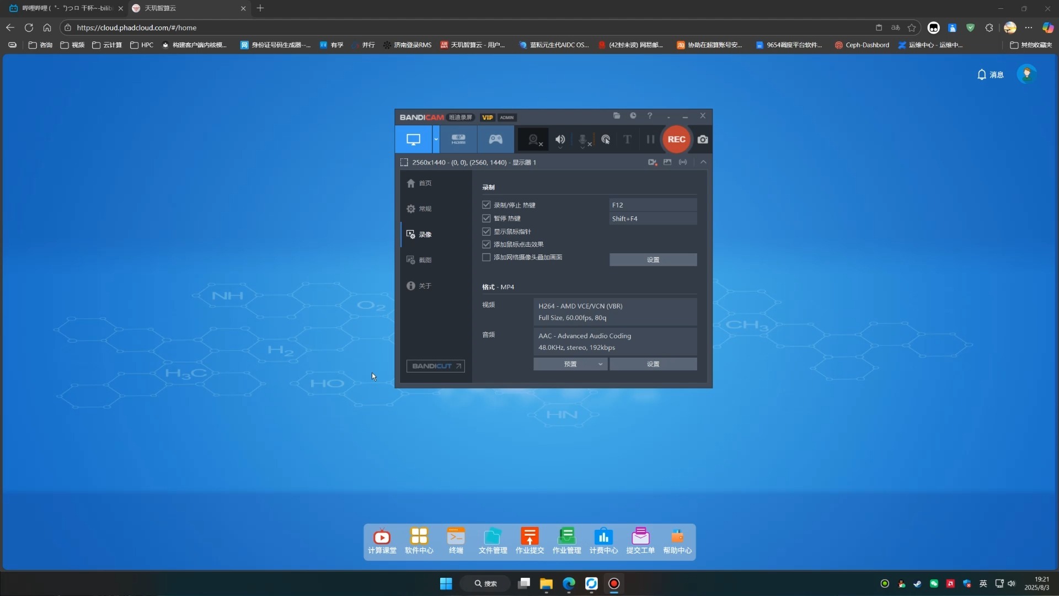Click image list icon in Bandicam status bar
1059x596 pixels.
(667, 162)
